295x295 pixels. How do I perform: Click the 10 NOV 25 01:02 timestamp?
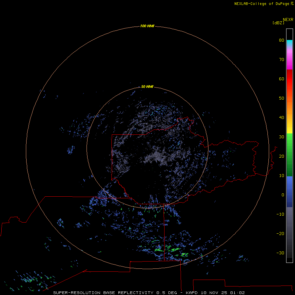point(223,293)
